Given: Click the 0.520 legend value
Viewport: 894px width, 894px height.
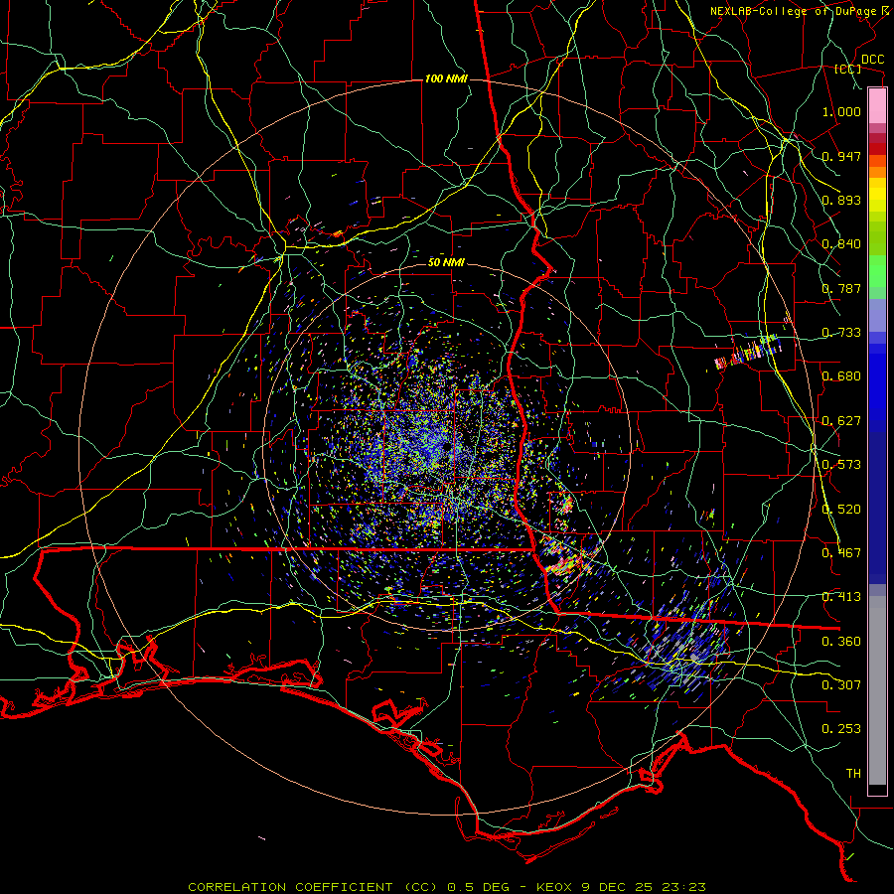Looking at the screenshot, I should tap(841, 510).
